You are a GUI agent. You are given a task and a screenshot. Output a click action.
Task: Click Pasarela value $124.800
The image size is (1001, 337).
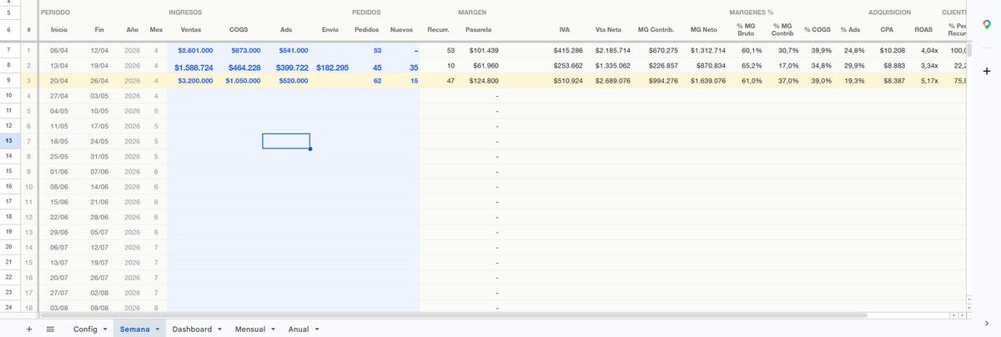(484, 81)
